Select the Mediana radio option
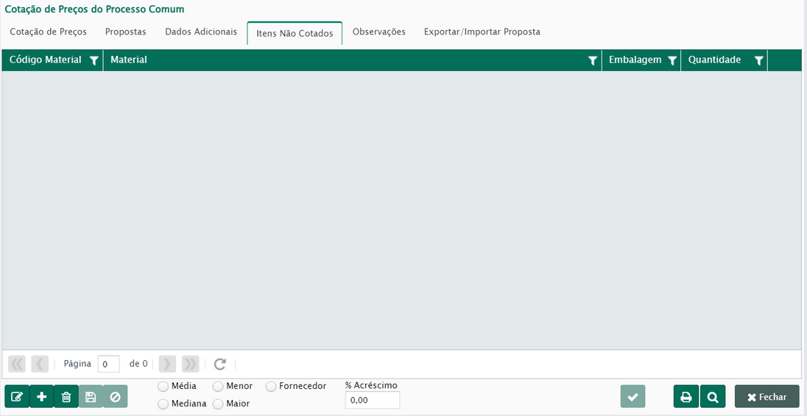The width and height of the screenshot is (807, 416). click(x=163, y=404)
